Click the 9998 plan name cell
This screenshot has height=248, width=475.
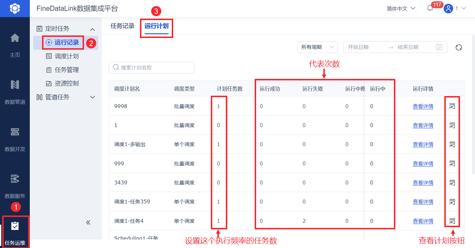120,106
